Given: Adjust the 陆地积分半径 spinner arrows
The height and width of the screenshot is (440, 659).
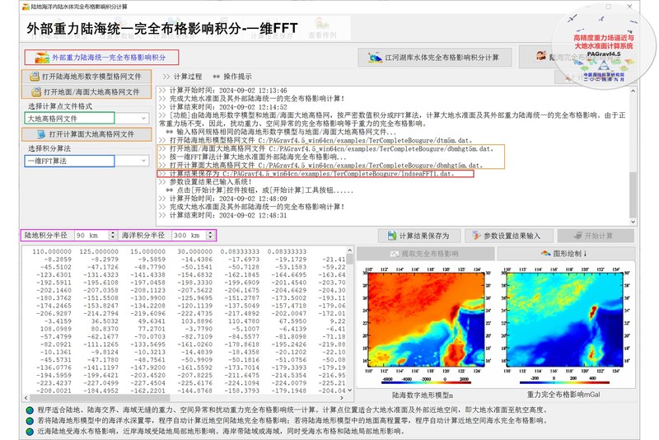Looking at the screenshot, I should pos(113,236).
